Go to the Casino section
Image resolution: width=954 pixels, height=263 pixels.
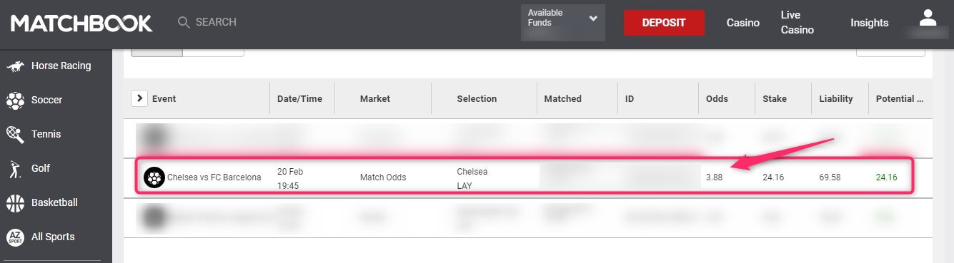(x=743, y=23)
